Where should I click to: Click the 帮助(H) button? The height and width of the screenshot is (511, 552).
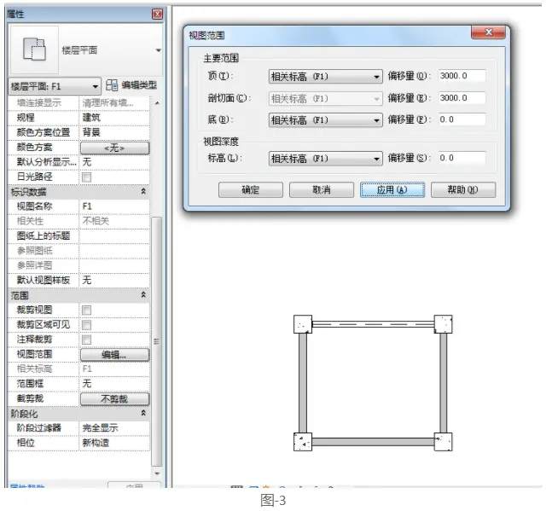463,190
